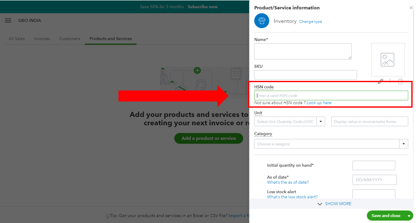Click the blue Inventory t-shirt icon

262,21
